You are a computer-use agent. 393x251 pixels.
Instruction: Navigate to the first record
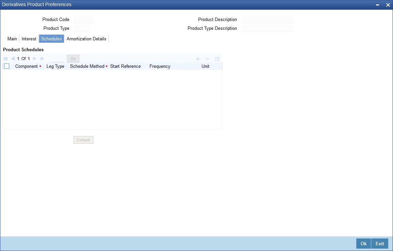tap(5, 58)
